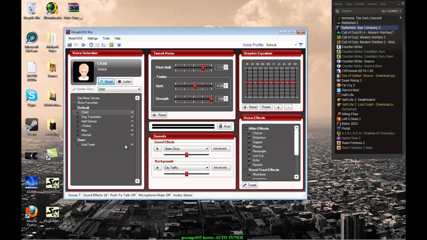This screenshot has width=427, height=240.
Task: Open the Recycle Bin desktop icon
Action: tap(32, 11)
